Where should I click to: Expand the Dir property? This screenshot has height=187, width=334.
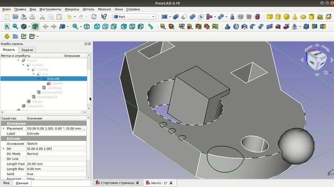point(3,149)
